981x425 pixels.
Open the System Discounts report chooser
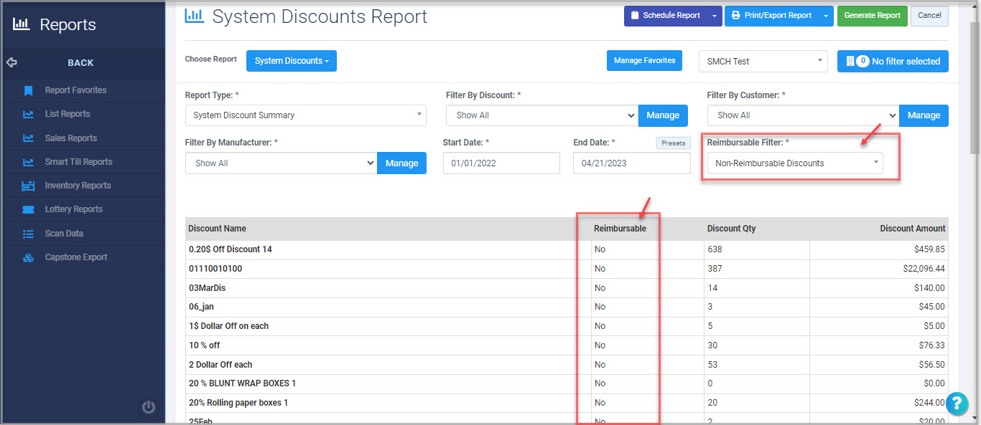coord(292,61)
